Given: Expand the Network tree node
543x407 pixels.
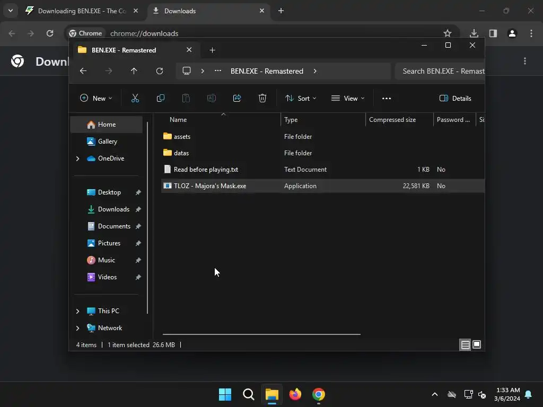Looking at the screenshot, I should point(77,328).
